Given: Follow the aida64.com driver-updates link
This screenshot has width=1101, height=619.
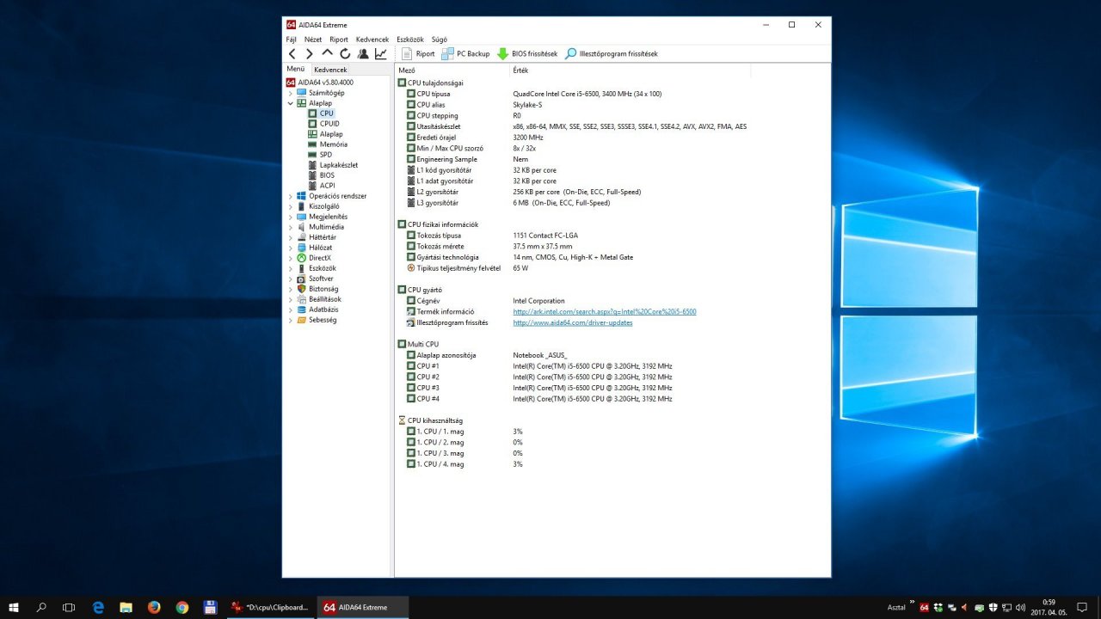Looking at the screenshot, I should (x=572, y=323).
